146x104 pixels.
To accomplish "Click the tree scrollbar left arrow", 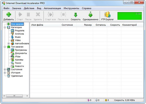I will (4, 96).
